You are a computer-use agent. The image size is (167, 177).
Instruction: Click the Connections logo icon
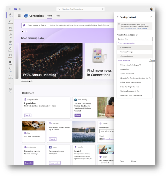click(x=26, y=16)
